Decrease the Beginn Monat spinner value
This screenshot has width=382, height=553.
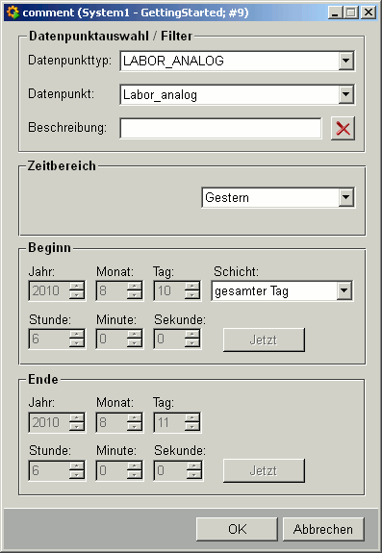pos(135,295)
